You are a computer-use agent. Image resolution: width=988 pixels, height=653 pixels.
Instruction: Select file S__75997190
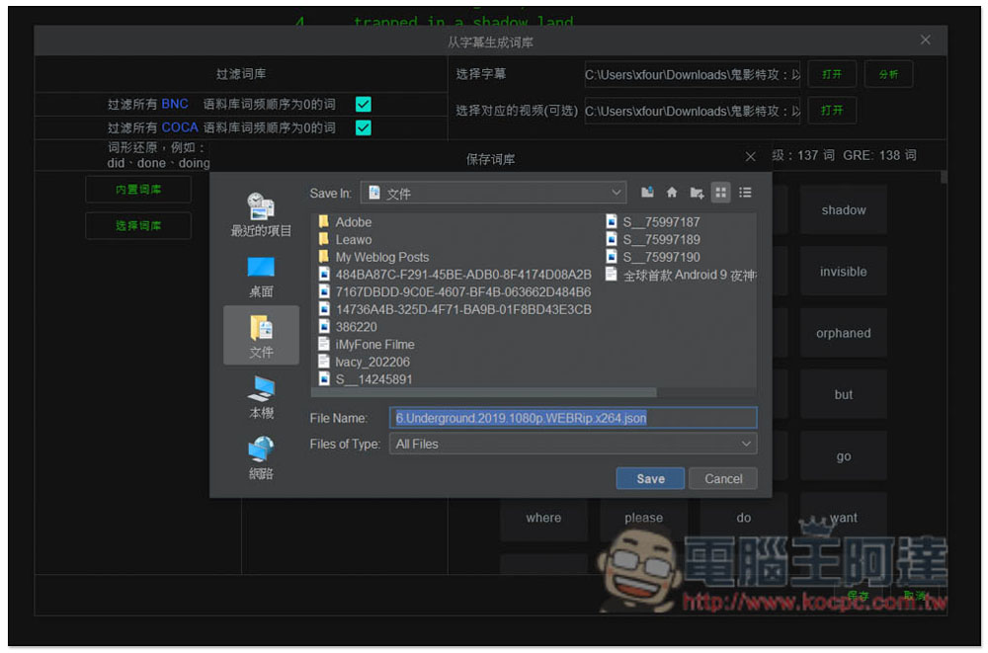tap(653, 257)
